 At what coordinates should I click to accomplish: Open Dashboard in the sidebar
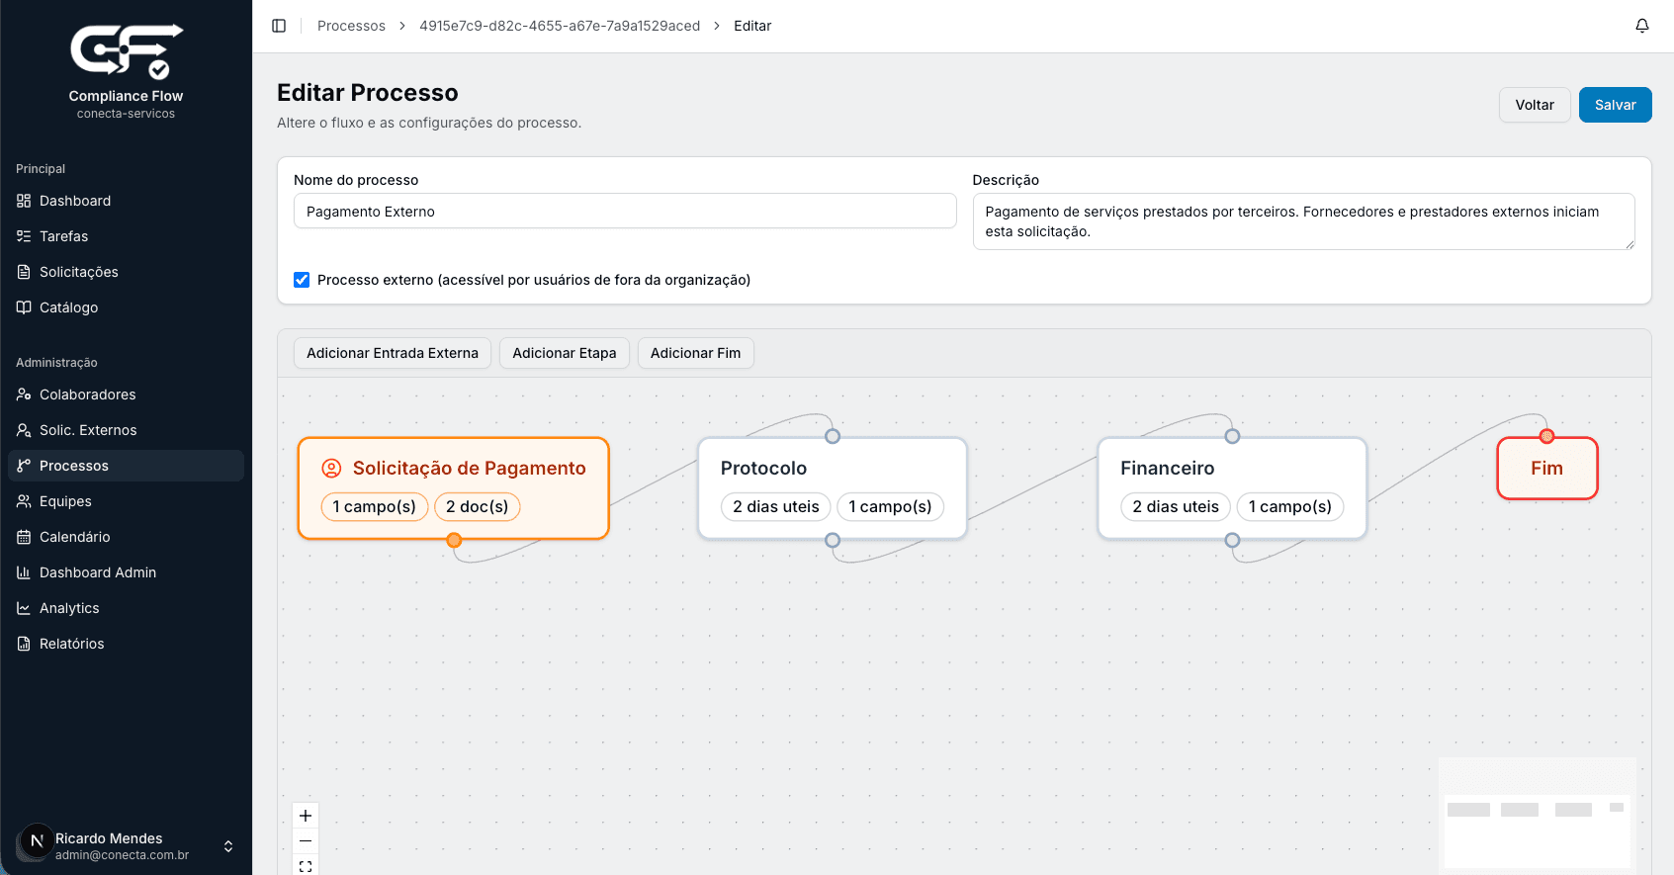tap(126, 201)
